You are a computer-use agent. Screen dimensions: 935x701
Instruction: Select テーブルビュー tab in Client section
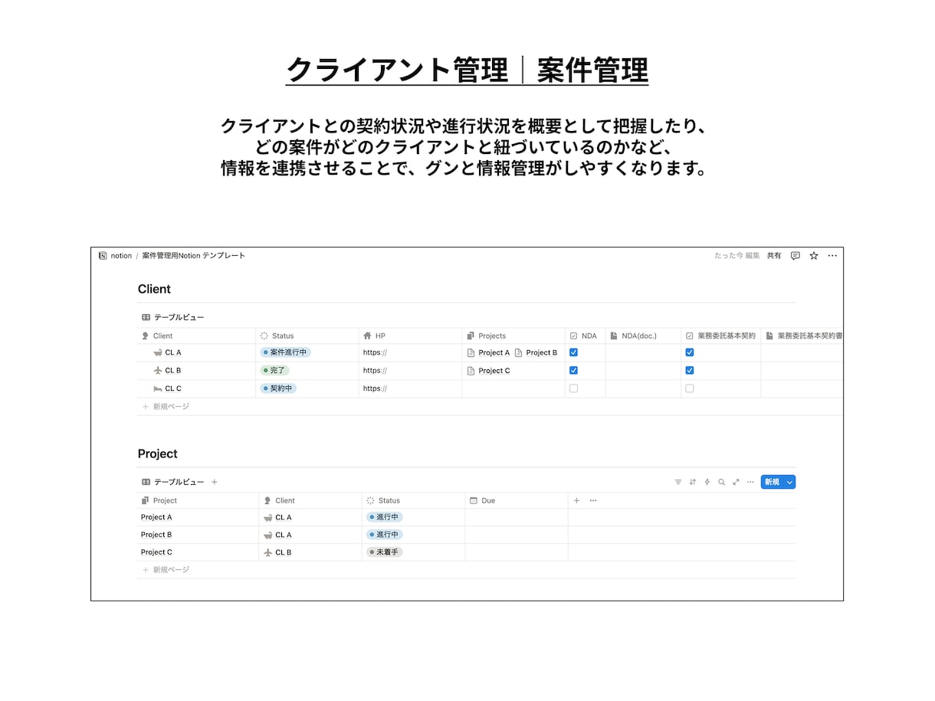173,317
